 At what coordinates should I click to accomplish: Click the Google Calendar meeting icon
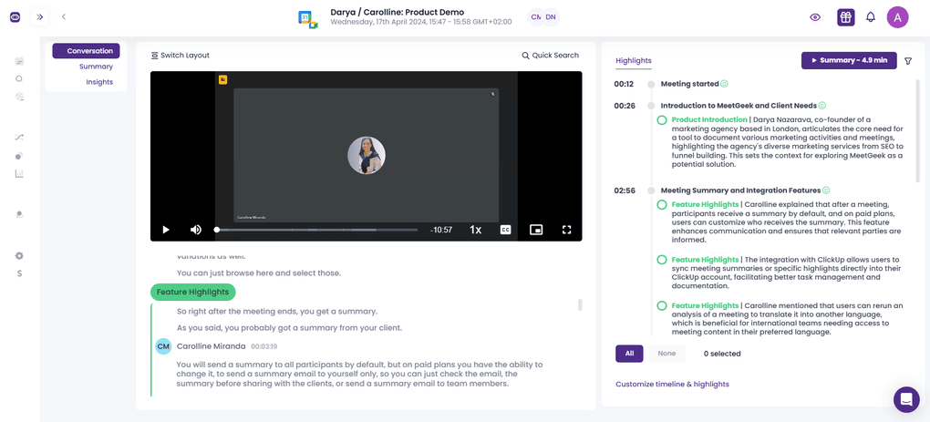click(308, 18)
